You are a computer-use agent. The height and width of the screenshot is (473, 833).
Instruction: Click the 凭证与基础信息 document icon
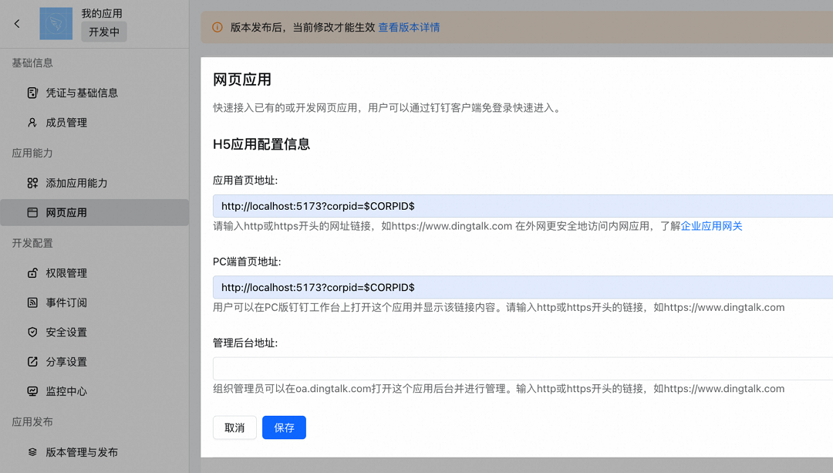(x=32, y=93)
